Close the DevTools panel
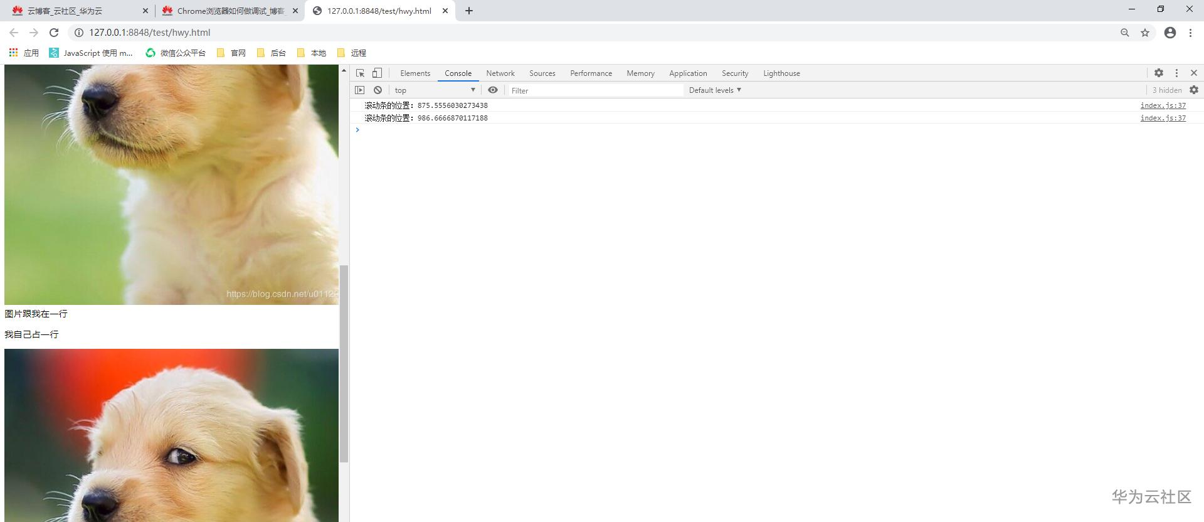1204x522 pixels. point(1194,73)
